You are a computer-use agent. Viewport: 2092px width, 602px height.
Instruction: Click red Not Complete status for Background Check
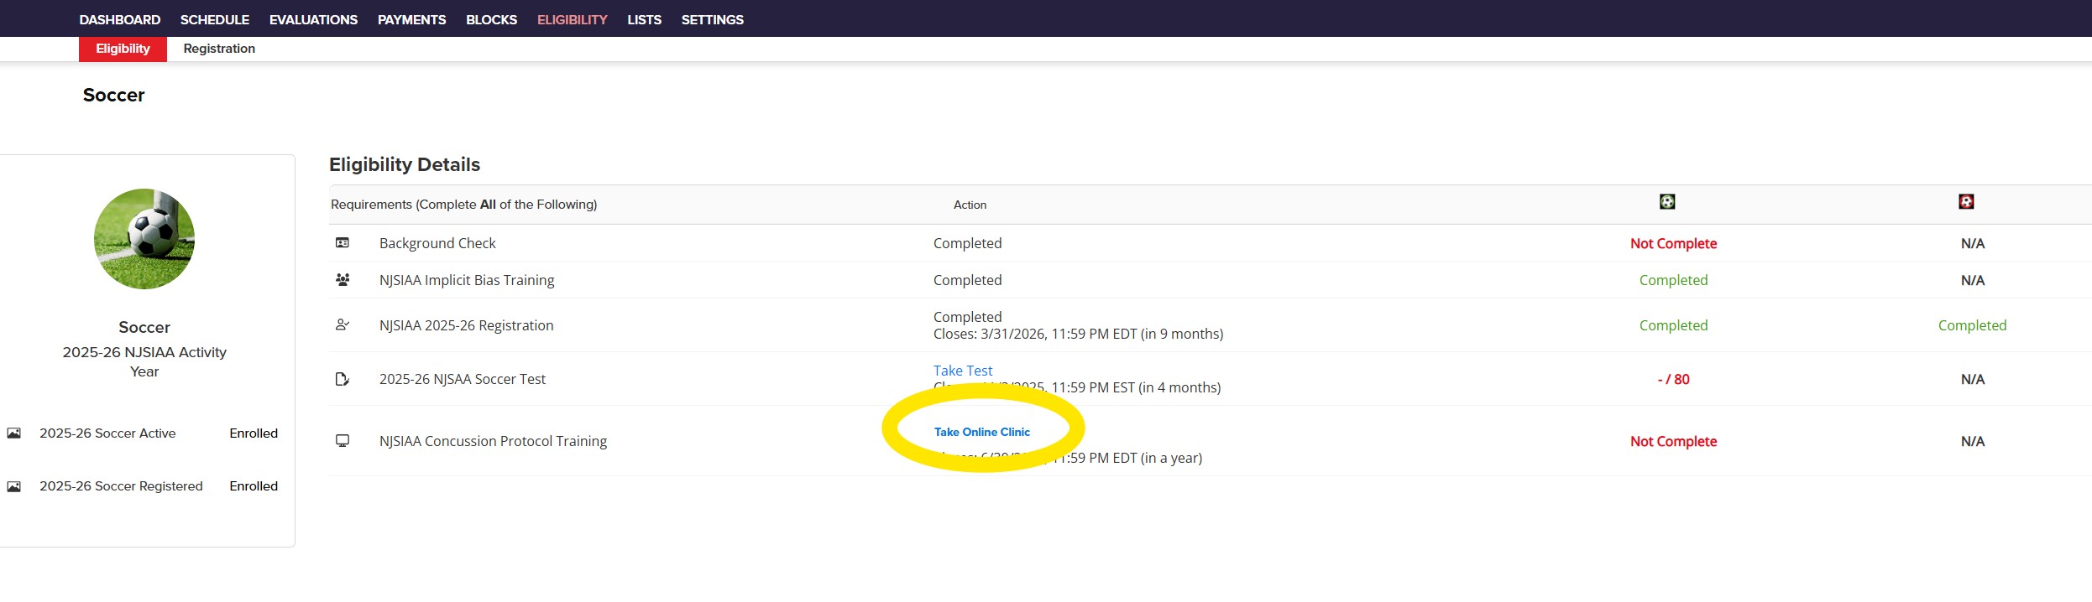[x=1673, y=243]
